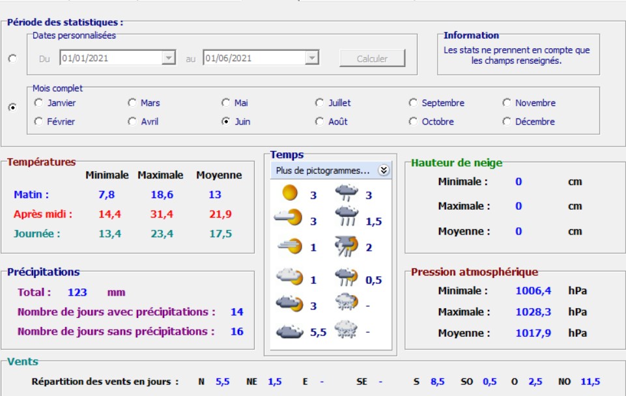Choose the Octobre option
The width and height of the screenshot is (626, 396).
click(413, 121)
